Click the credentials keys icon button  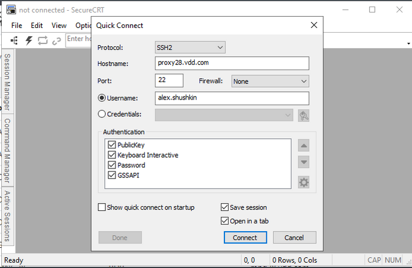click(304, 116)
